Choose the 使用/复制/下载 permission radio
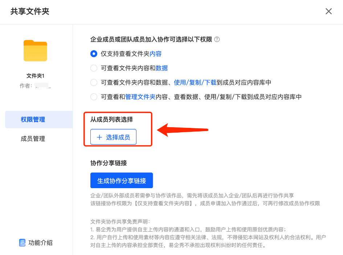Screen dimensions: 343x255 [x=94, y=82]
